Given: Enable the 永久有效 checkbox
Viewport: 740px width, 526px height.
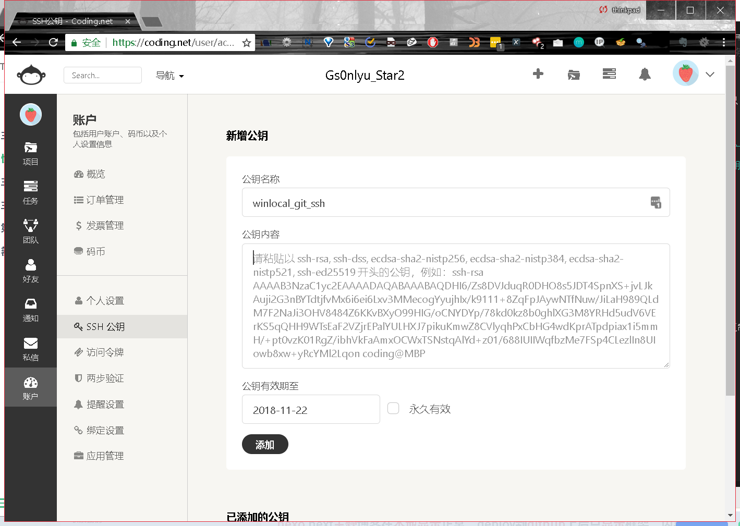Looking at the screenshot, I should [393, 408].
